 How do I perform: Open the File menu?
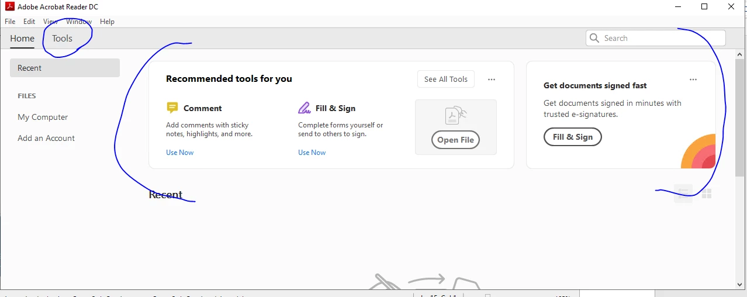[x=10, y=22]
